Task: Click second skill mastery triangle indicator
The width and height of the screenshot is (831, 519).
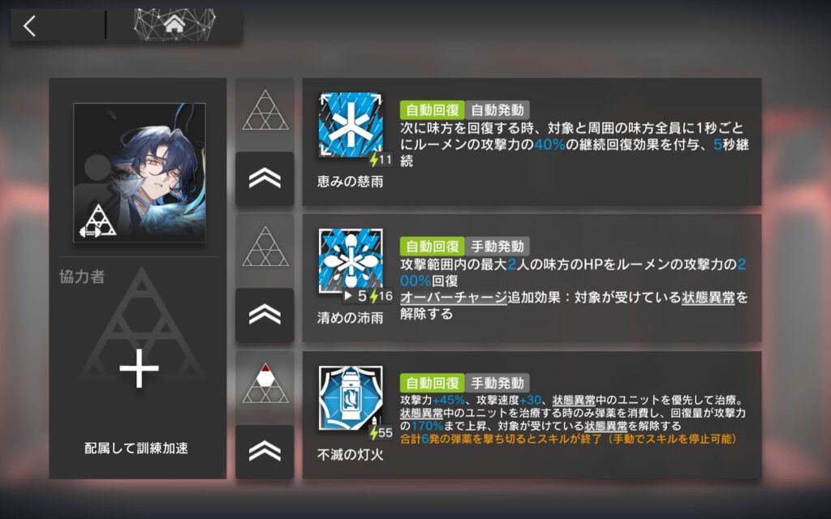Action: pyautogui.click(x=265, y=247)
